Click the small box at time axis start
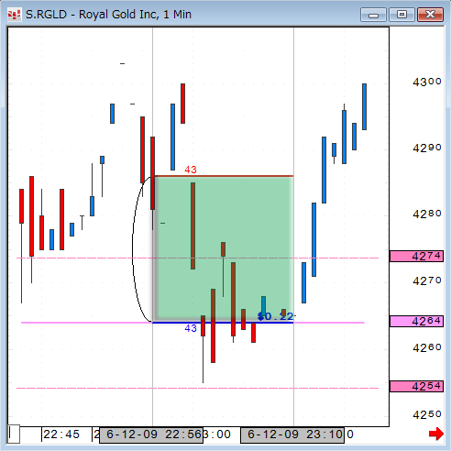This screenshot has height=451, width=451. tap(14, 434)
